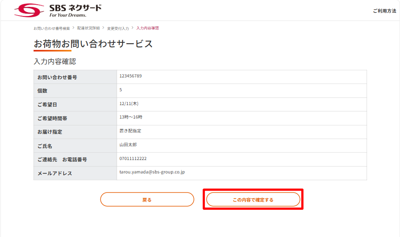Click the お荷物お問い合わせサービス heading
This screenshot has height=237, width=400.
(x=93, y=44)
